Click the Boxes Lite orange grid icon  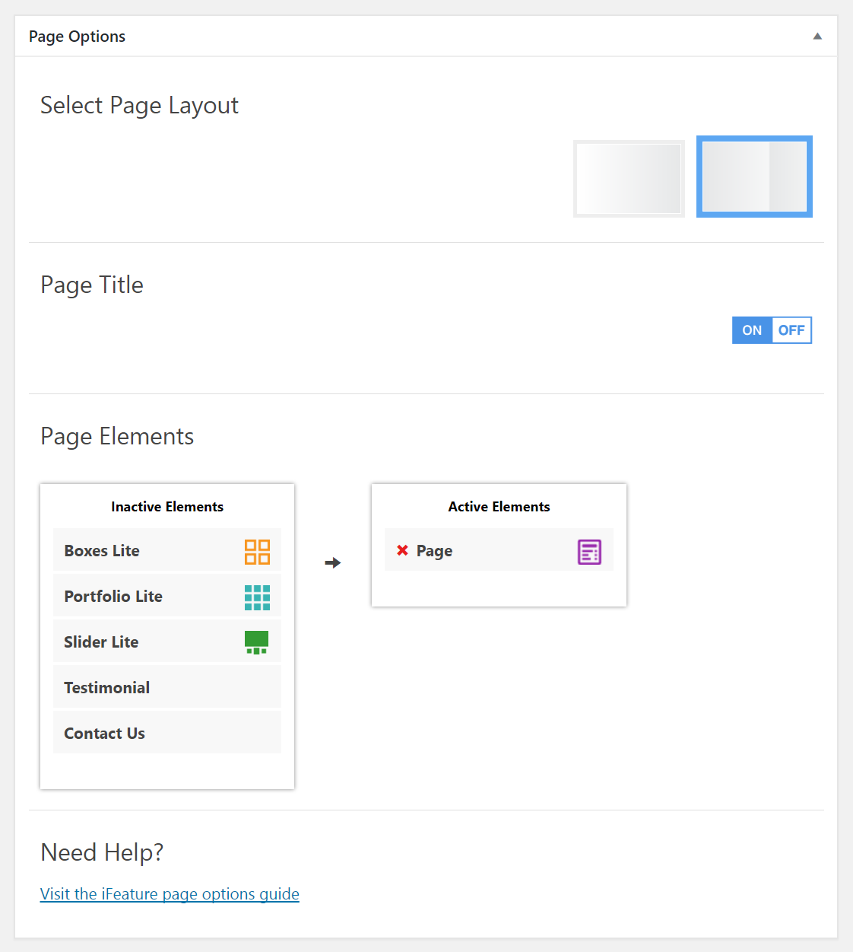[x=257, y=552]
